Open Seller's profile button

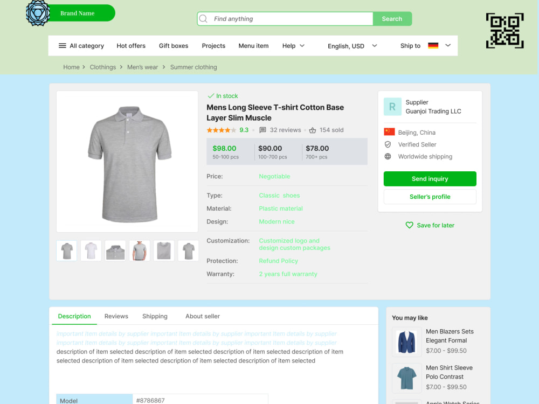tap(430, 197)
